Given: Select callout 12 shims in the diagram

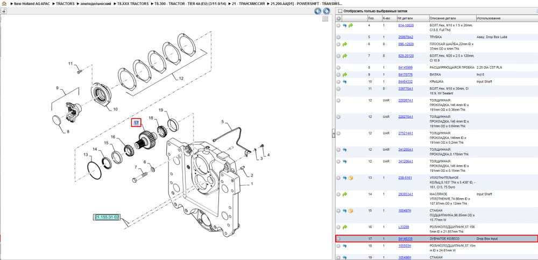Looking at the screenshot, I should tap(181, 78).
